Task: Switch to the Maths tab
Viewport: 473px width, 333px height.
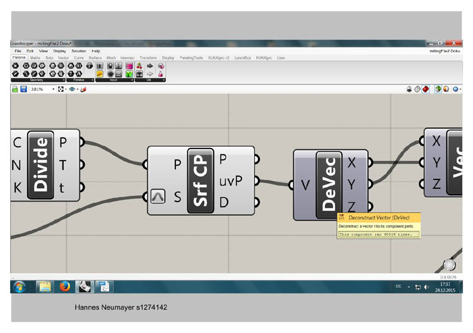Action: coord(35,57)
